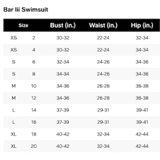Screen dimensions: 160x160
Task: Select the Hip (in.) column header
Action: 142,25
